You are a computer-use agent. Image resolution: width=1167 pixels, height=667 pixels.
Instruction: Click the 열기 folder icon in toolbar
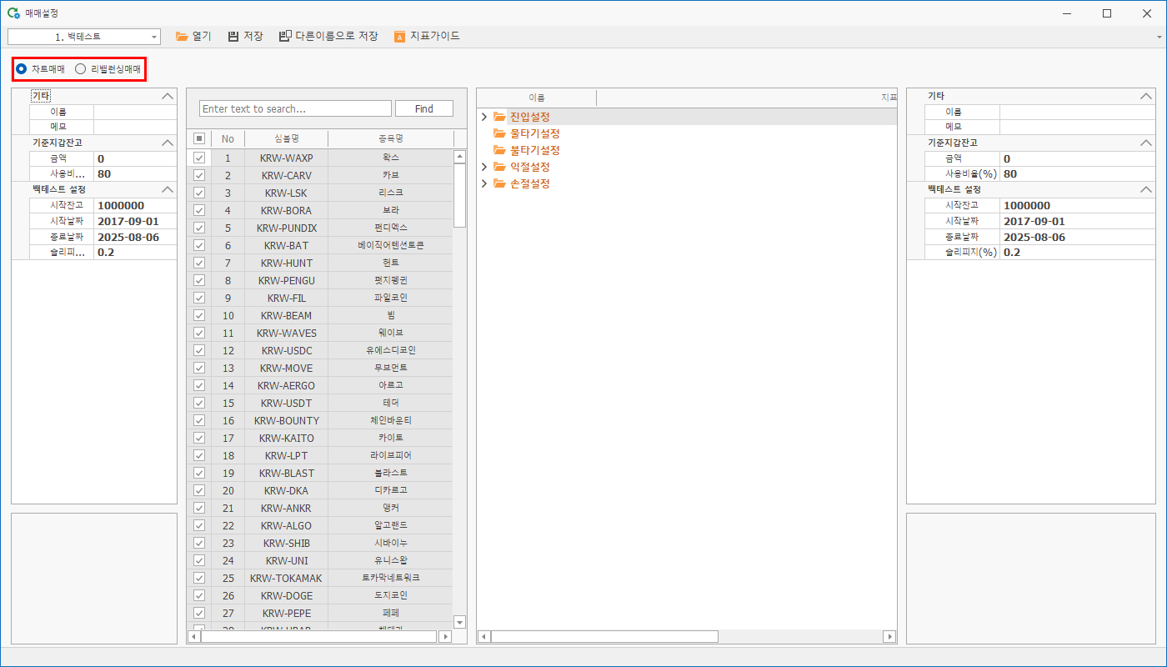click(182, 37)
